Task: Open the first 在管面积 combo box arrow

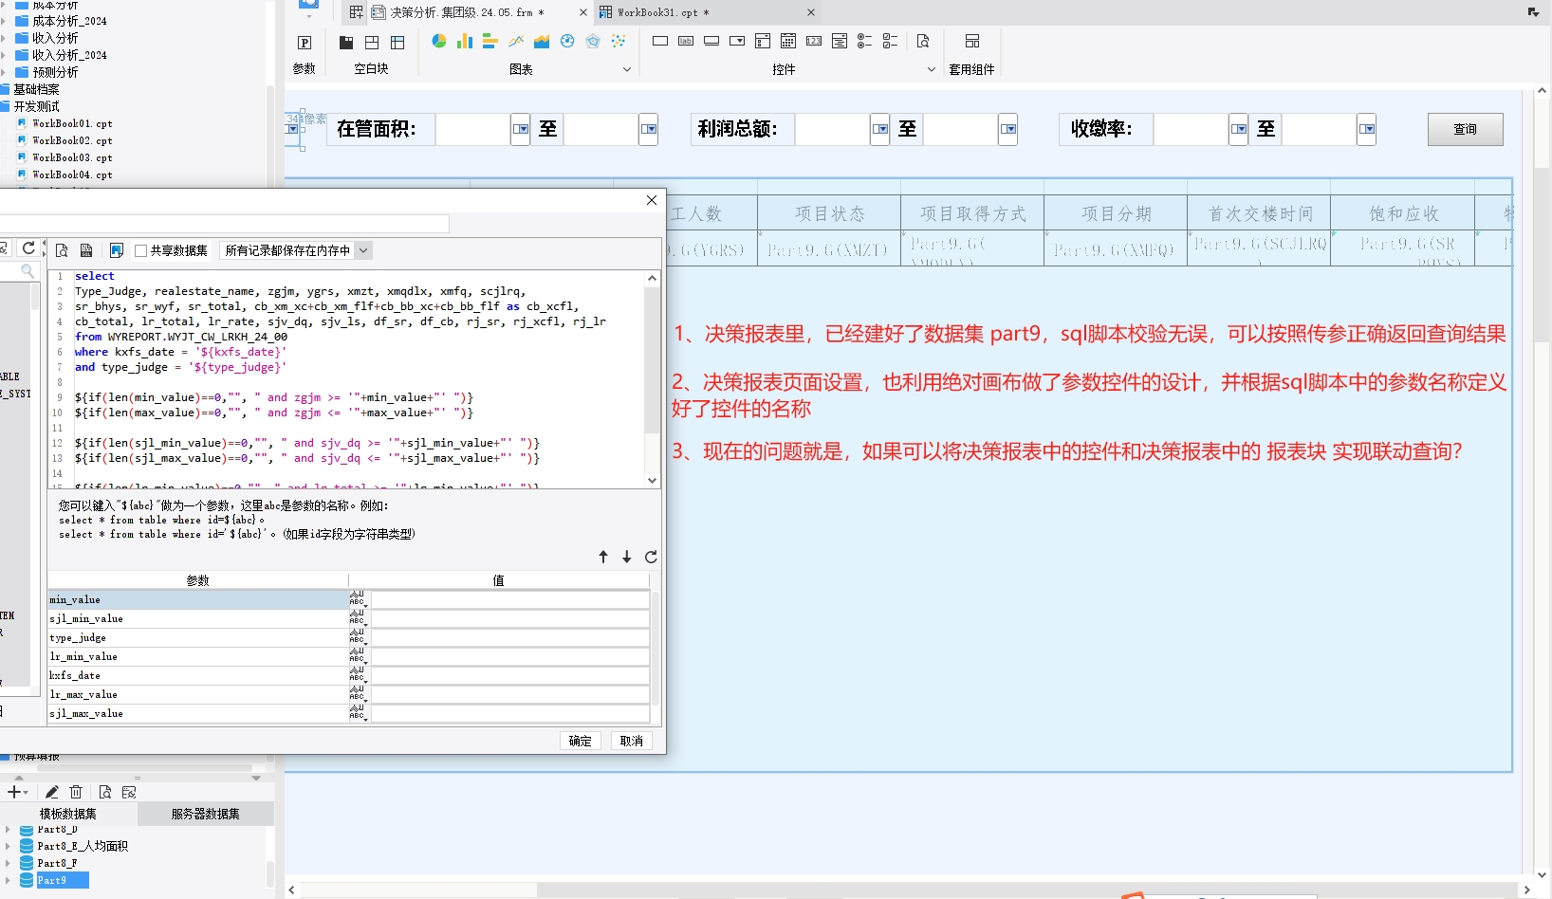Action: 521,129
